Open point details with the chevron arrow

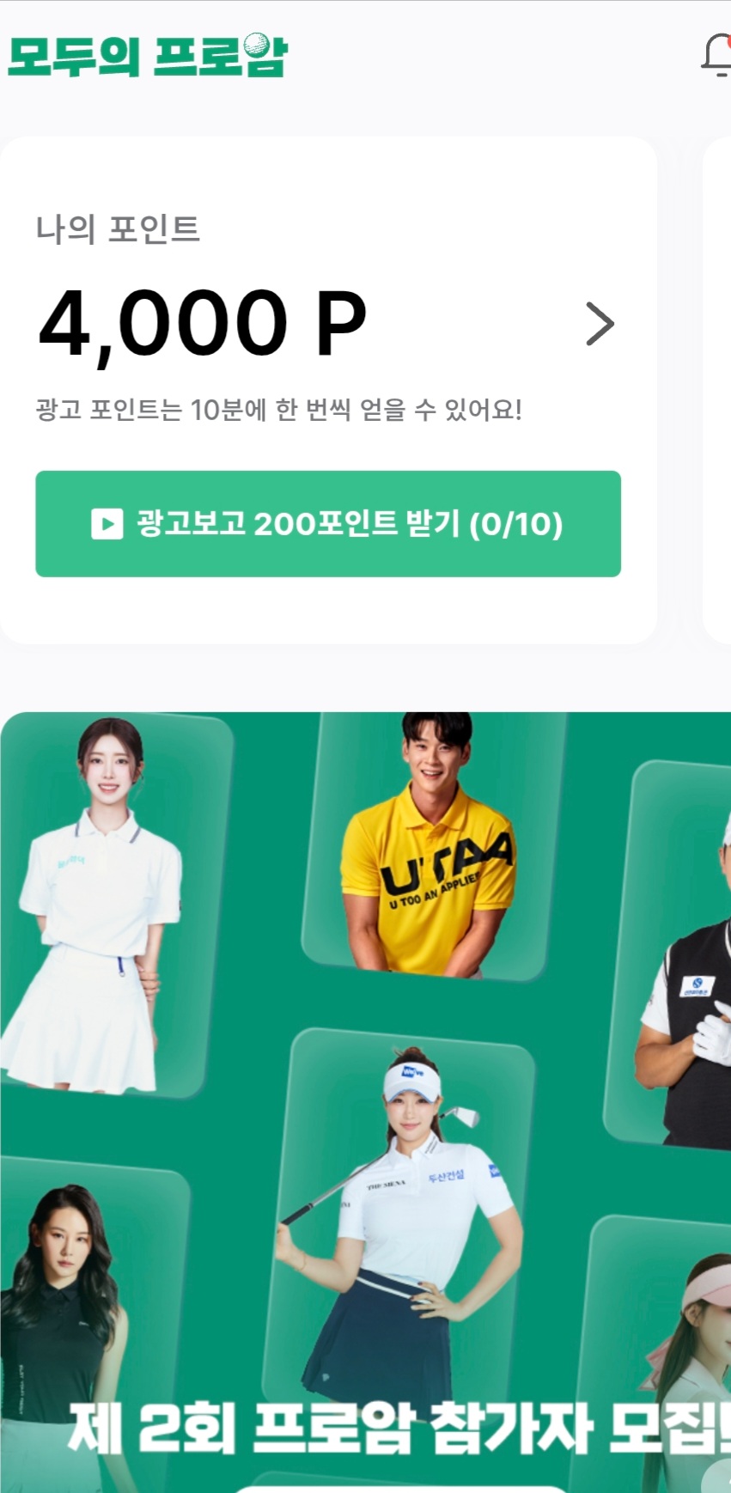click(600, 324)
